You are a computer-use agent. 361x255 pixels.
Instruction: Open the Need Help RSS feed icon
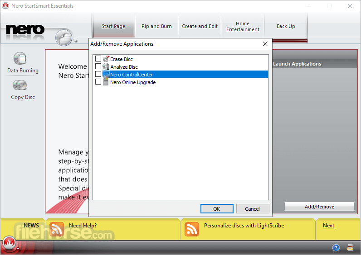(57, 229)
